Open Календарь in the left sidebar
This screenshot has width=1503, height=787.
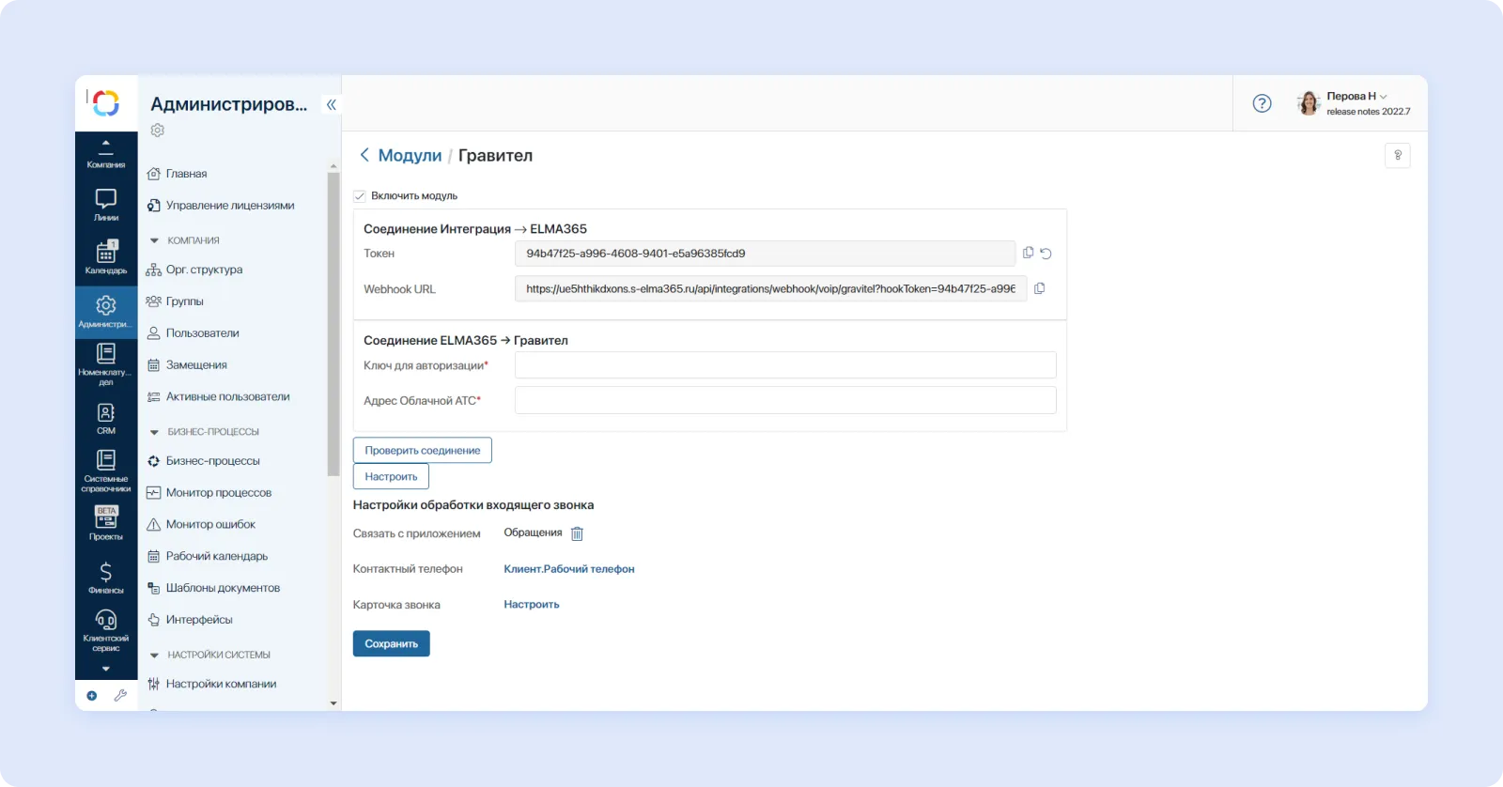pyautogui.click(x=106, y=258)
